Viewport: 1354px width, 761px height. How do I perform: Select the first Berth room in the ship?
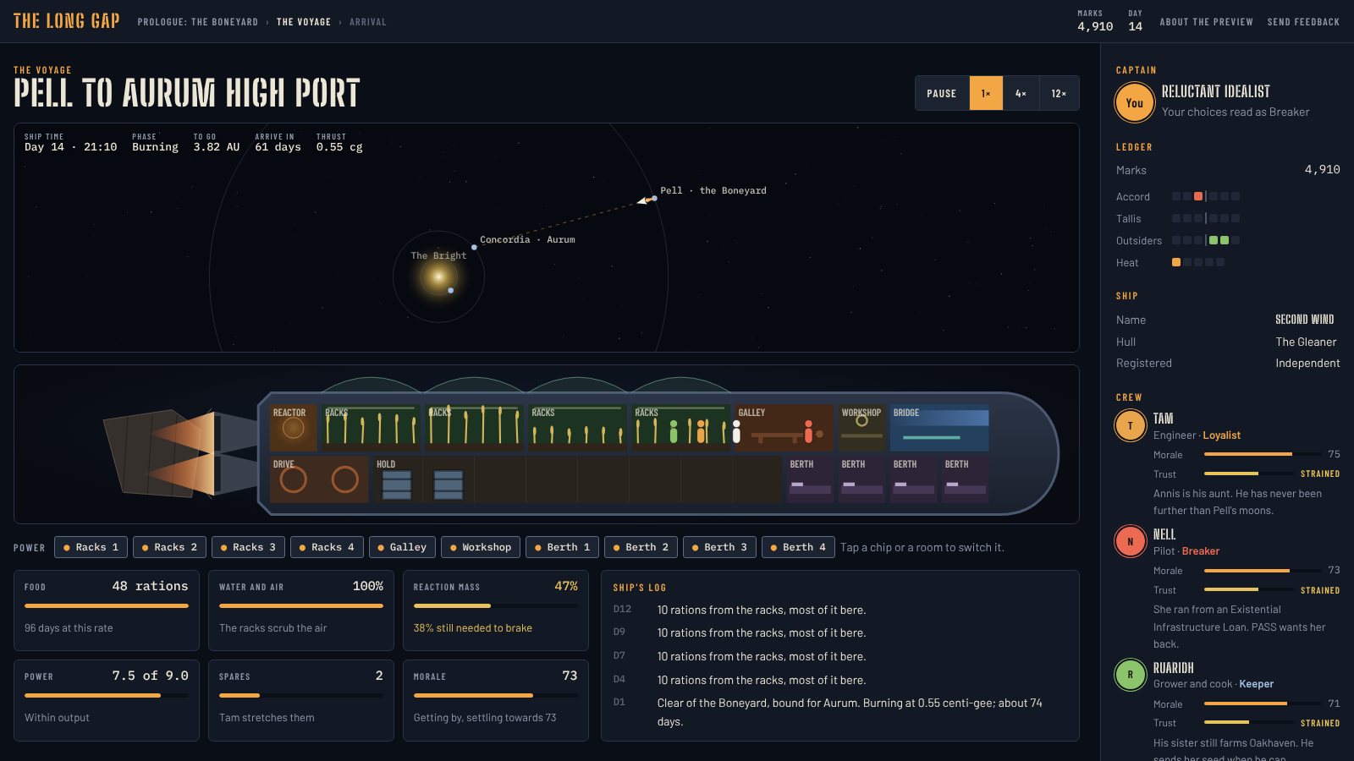coord(811,479)
